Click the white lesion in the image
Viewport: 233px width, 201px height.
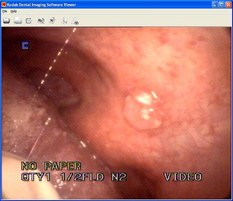(144, 109)
